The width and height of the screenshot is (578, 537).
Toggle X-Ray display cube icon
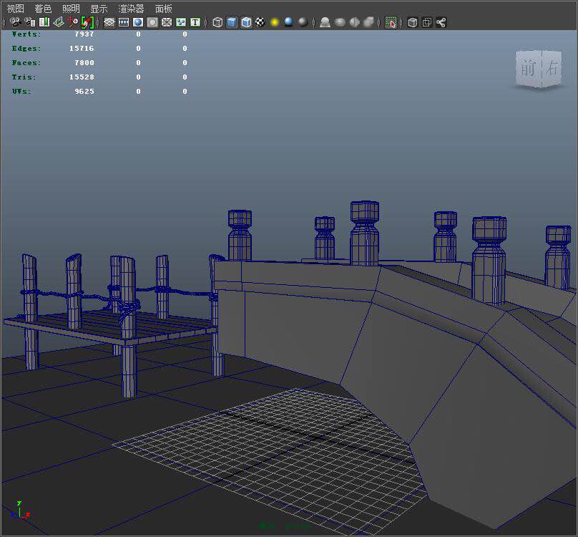point(413,22)
